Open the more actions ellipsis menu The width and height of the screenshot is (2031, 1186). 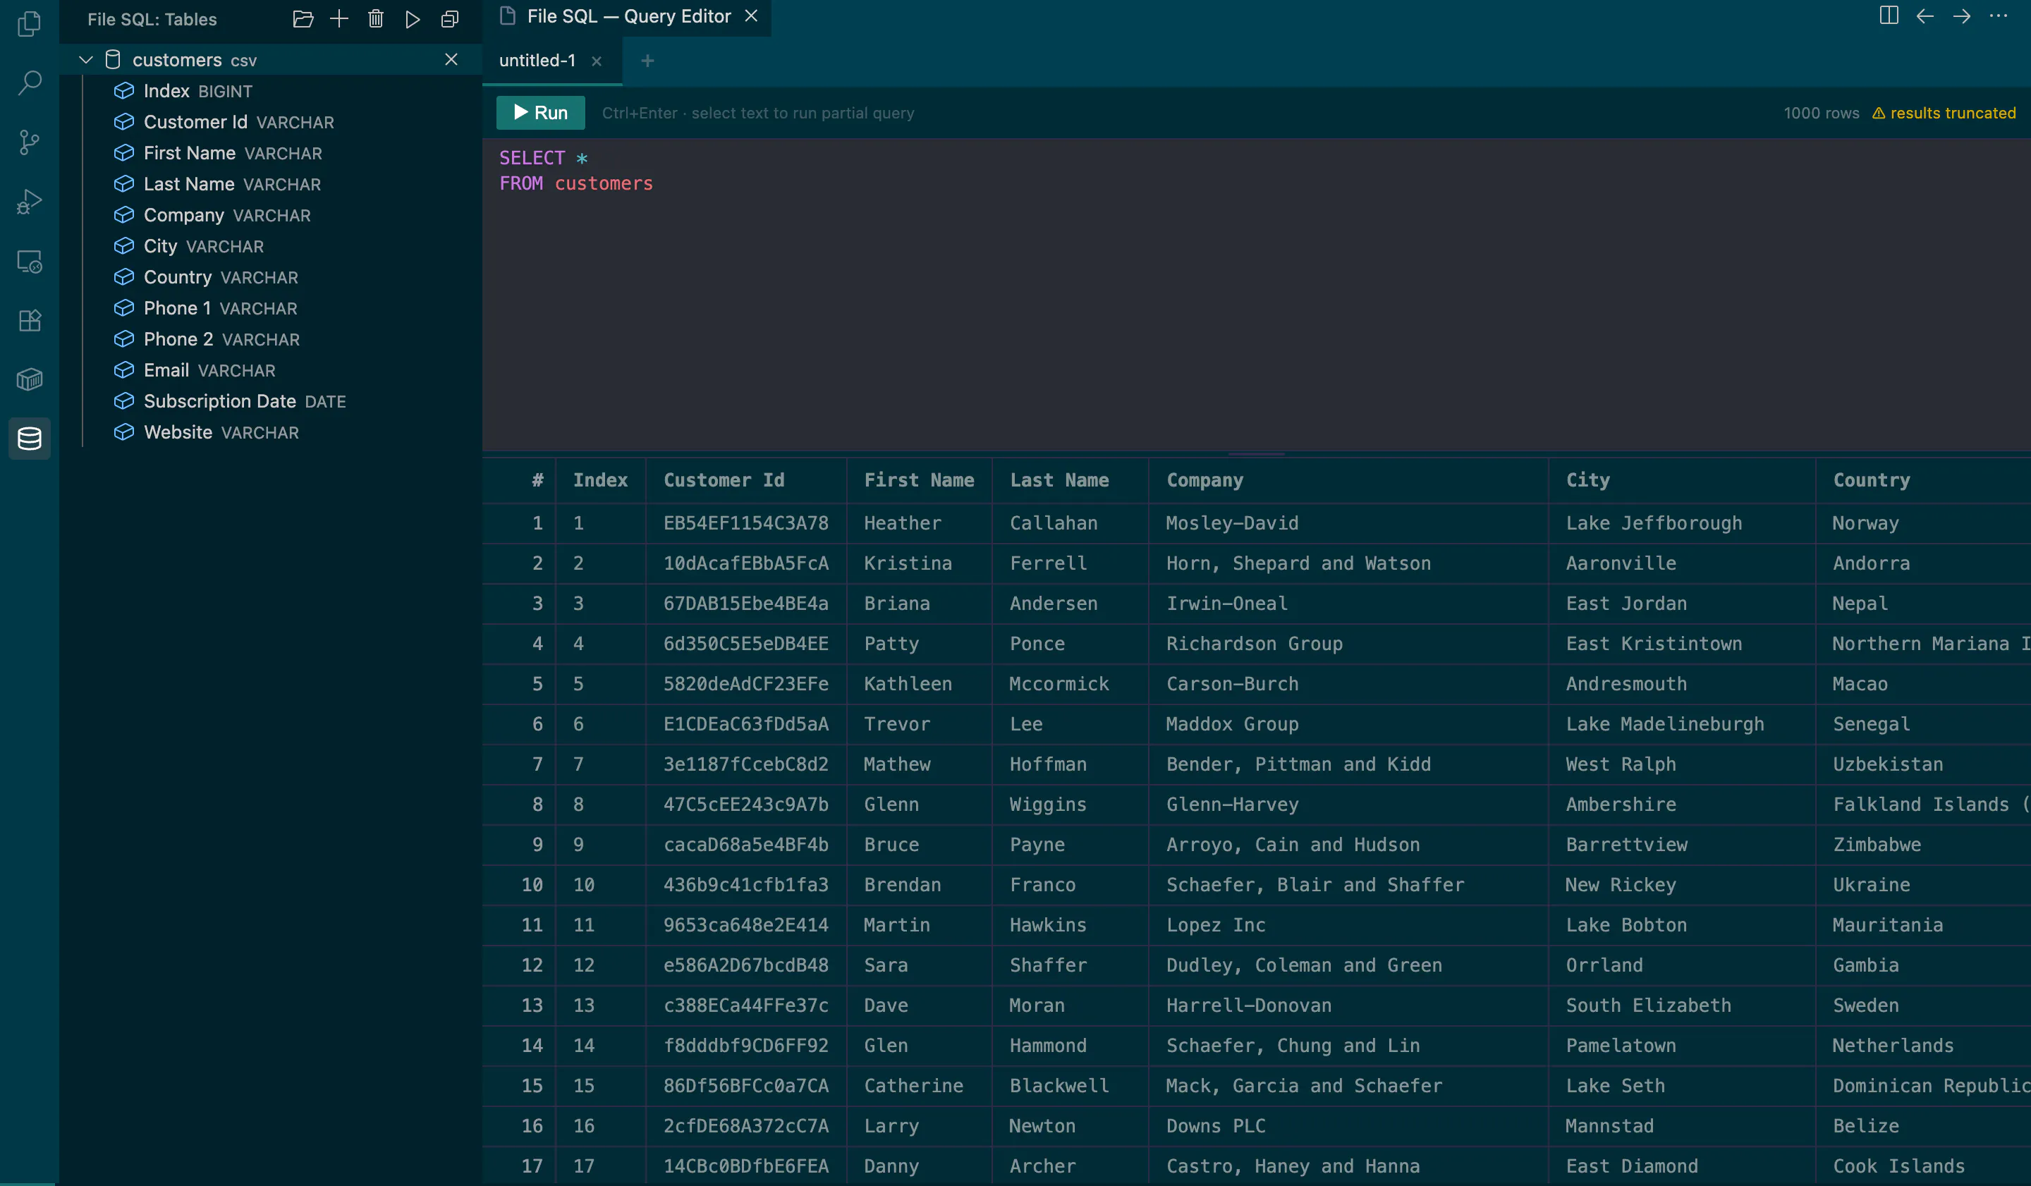point(1999,16)
